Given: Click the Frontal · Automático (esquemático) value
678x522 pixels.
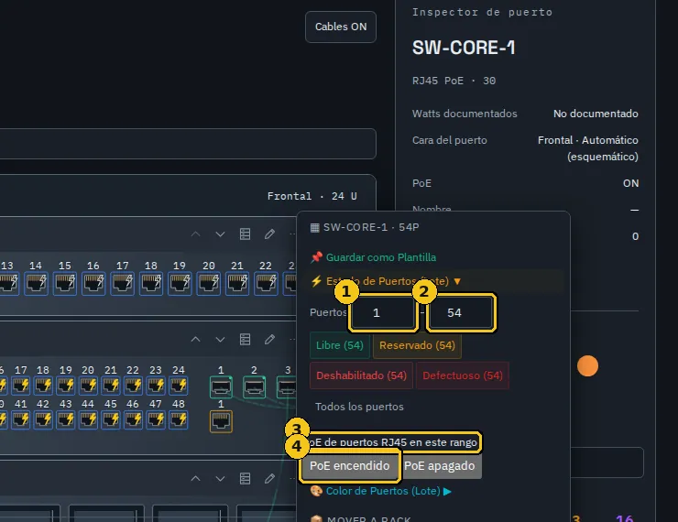Looking at the screenshot, I should click(x=588, y=148).
